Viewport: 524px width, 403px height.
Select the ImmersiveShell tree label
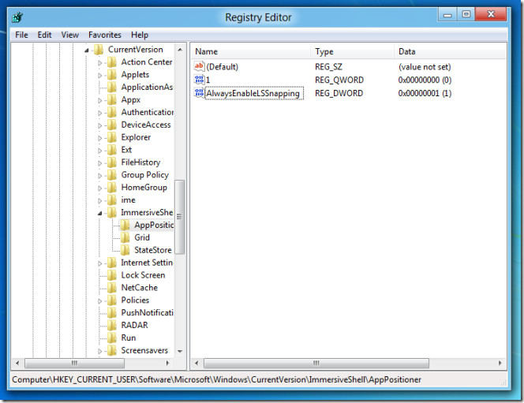pos(147,212)
